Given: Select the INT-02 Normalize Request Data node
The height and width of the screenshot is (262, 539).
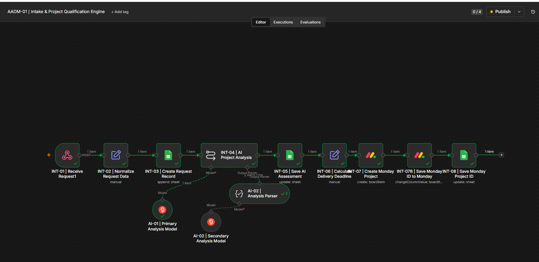Looking at the screenshot, I should [x=116, y=155].
